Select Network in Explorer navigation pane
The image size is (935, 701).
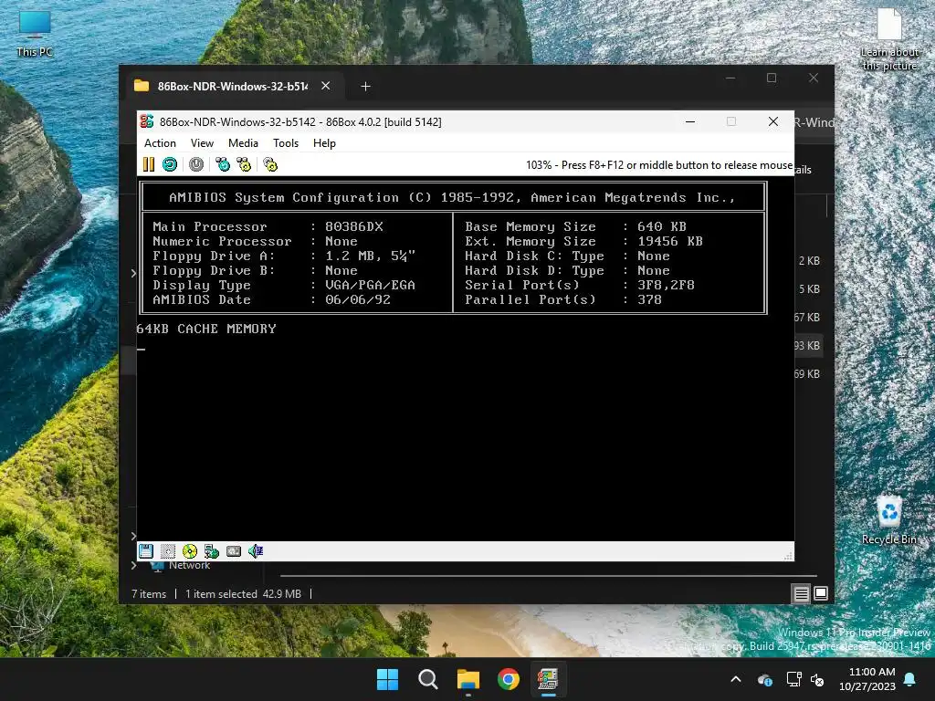(189, 565)
